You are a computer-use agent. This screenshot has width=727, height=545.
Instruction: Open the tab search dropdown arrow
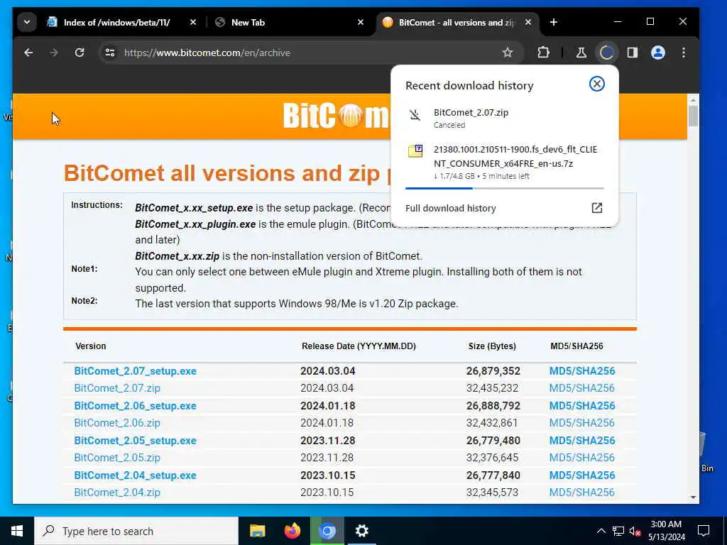(x=27, y=22)
